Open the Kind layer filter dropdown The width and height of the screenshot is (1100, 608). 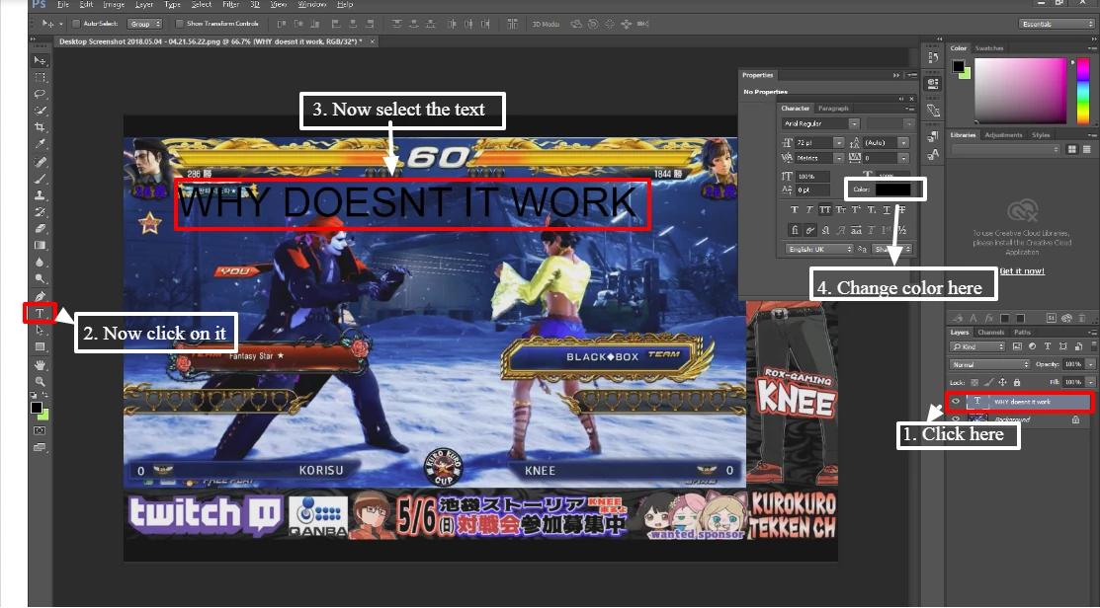(977, 346)
